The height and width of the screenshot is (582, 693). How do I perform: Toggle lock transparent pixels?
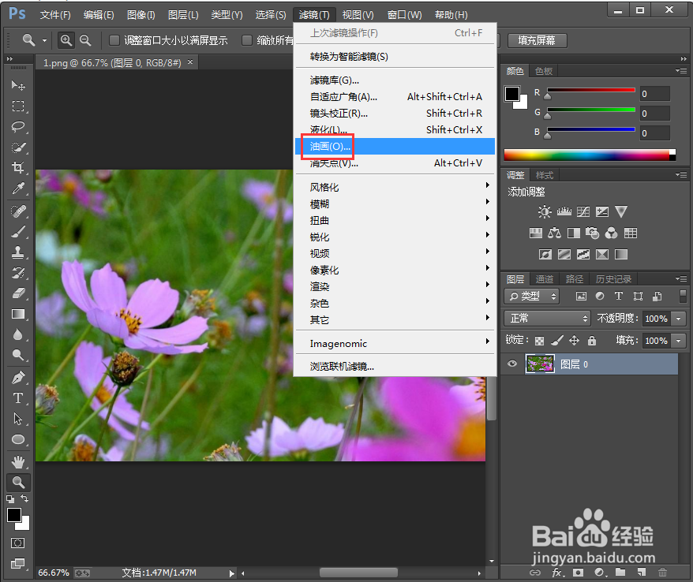click(539, 341)
